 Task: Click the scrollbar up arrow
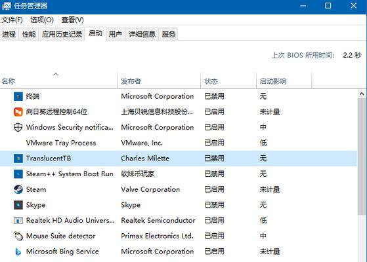pos(362,94)
